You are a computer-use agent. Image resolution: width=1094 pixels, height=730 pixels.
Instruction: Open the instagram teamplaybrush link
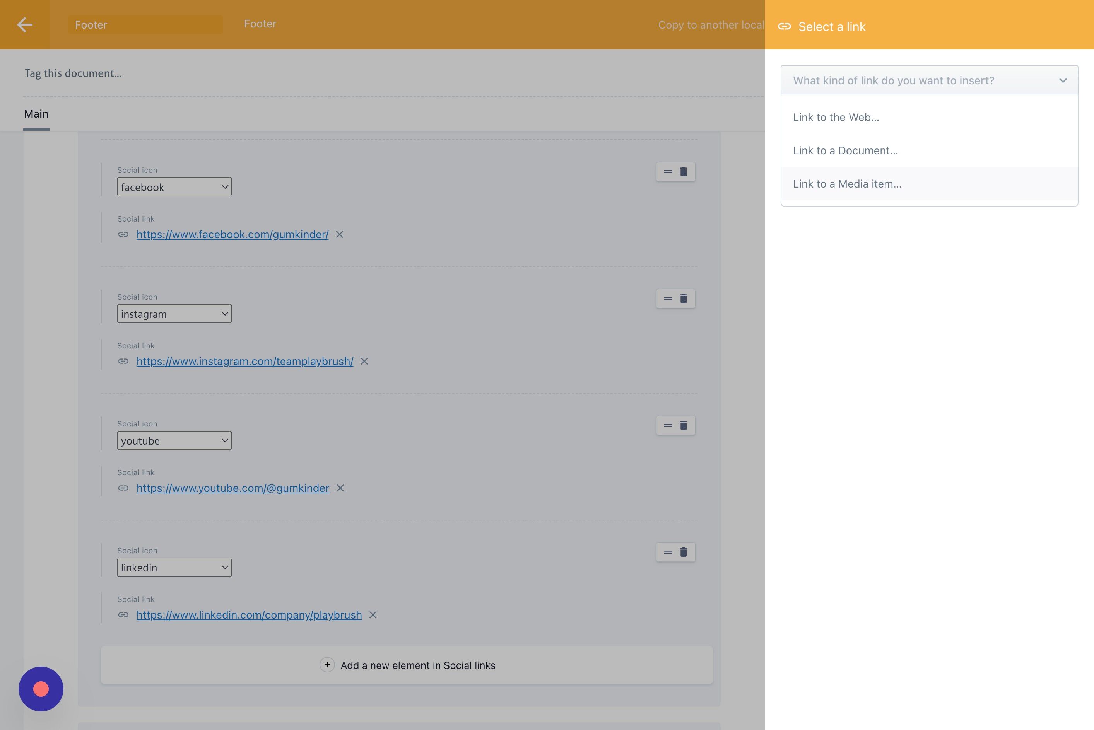[x=244, y=361]
